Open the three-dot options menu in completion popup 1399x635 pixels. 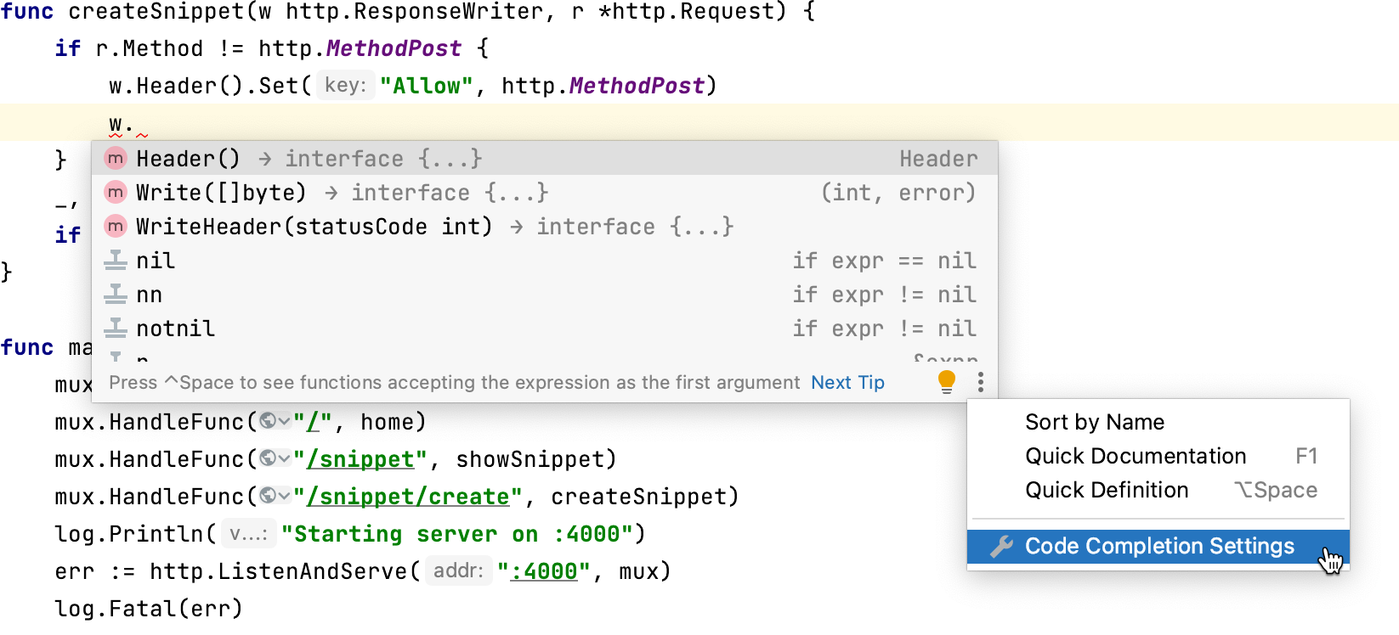981,382
